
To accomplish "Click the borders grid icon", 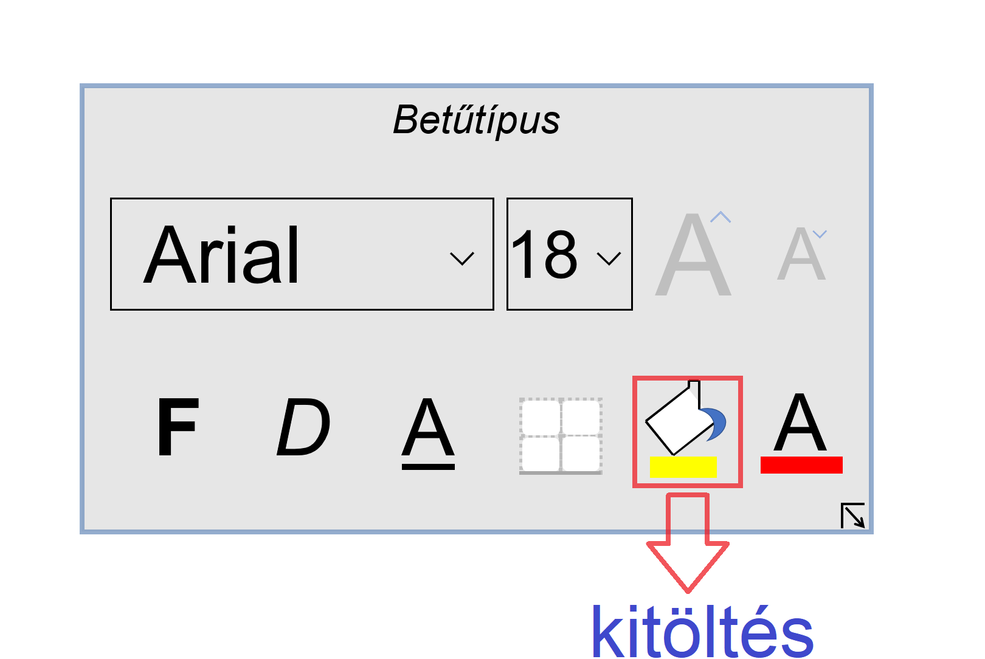I will tap(561, 436).
